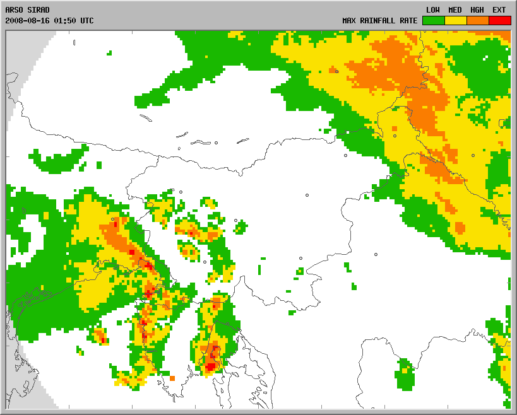Click the orange HGH rainfall legend swatch
Viewport: 517px width, 415px height.
click(x=478, y=20)
